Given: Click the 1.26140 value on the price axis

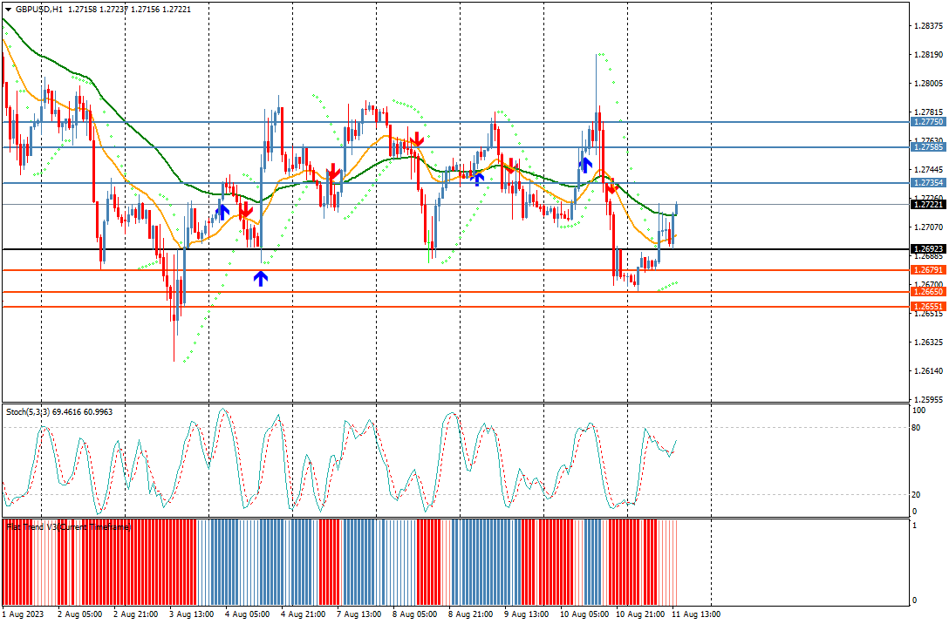Looking at the screenshot, I should pos(928,370).
